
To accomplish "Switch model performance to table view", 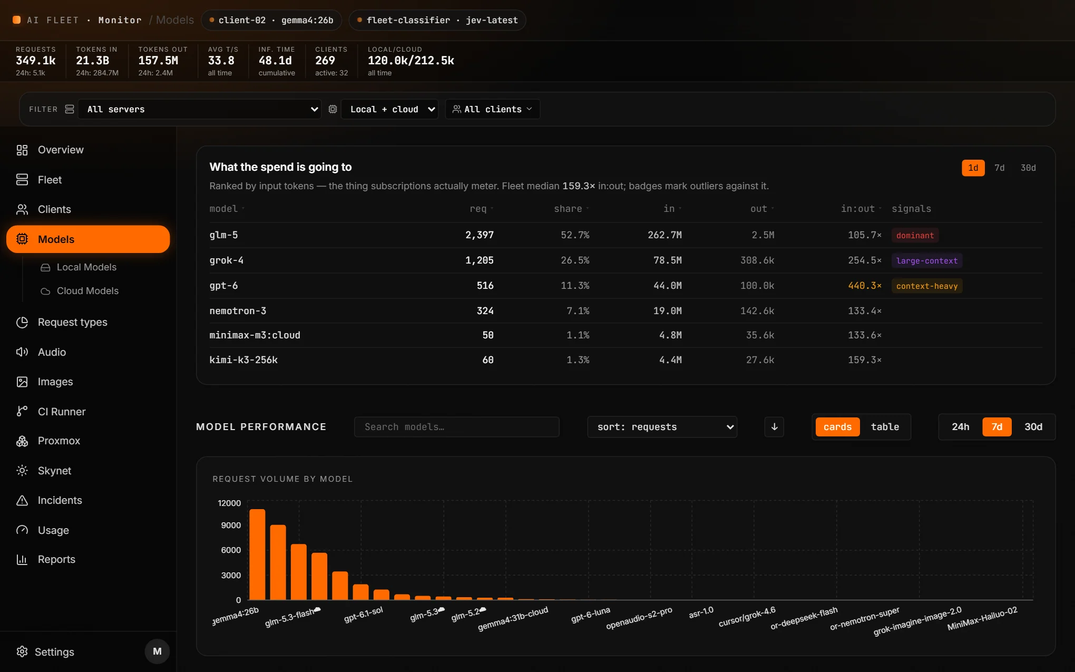I will [885, 427].
